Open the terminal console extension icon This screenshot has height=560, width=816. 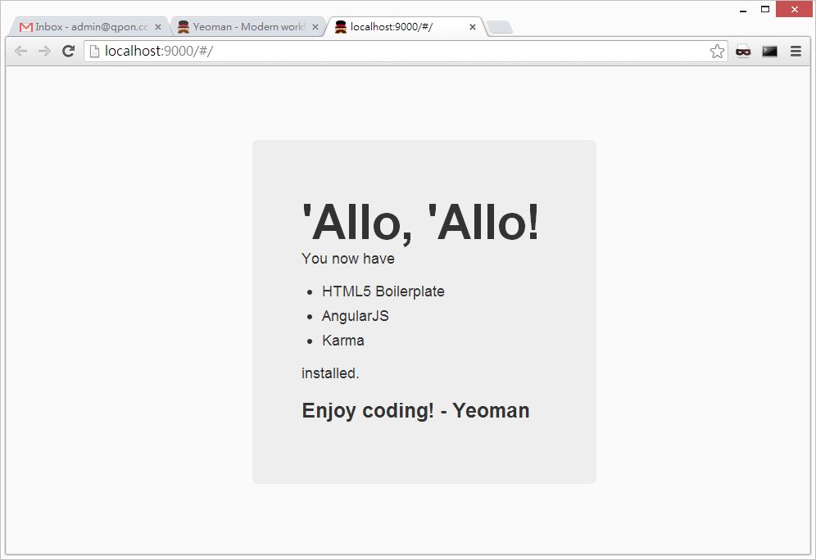point(769,52)
